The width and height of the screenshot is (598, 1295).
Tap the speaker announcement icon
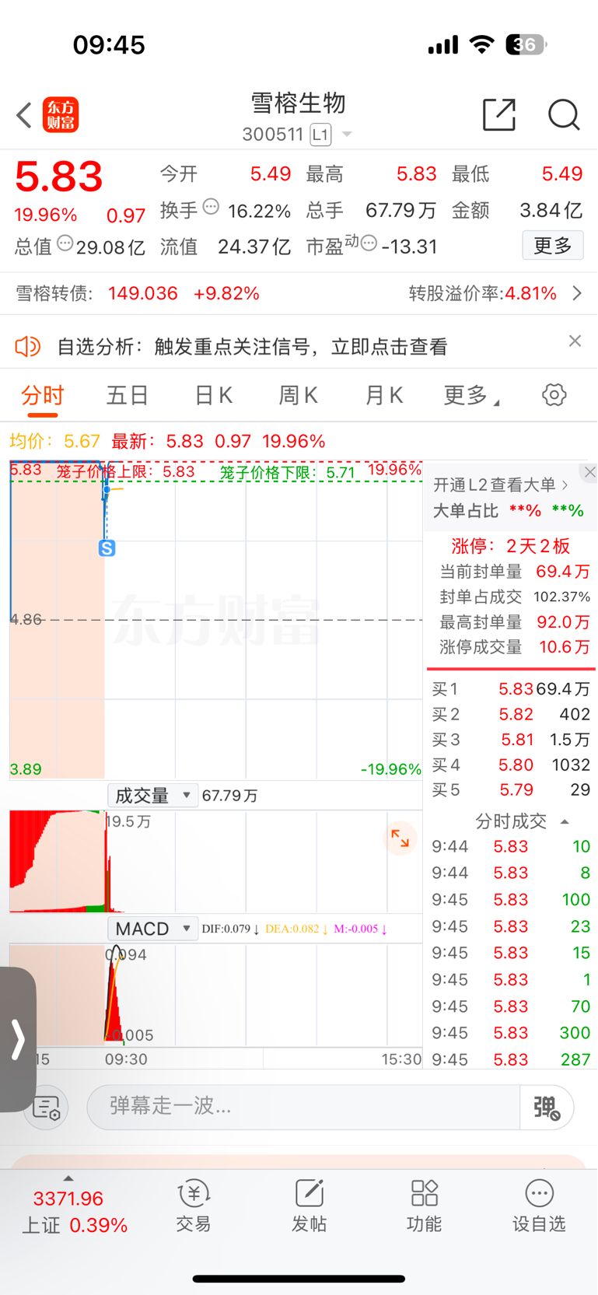[x=28, y=346]
